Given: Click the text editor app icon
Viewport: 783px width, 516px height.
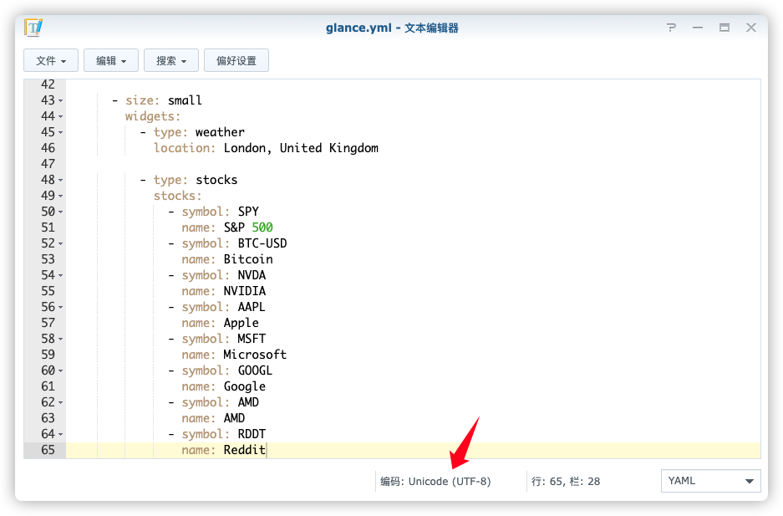Looking at the screenshot, I should [x=33, y=28].
